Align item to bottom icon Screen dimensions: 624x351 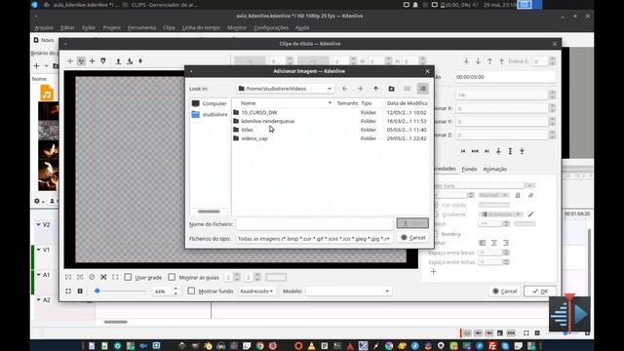tap(523, 151)
